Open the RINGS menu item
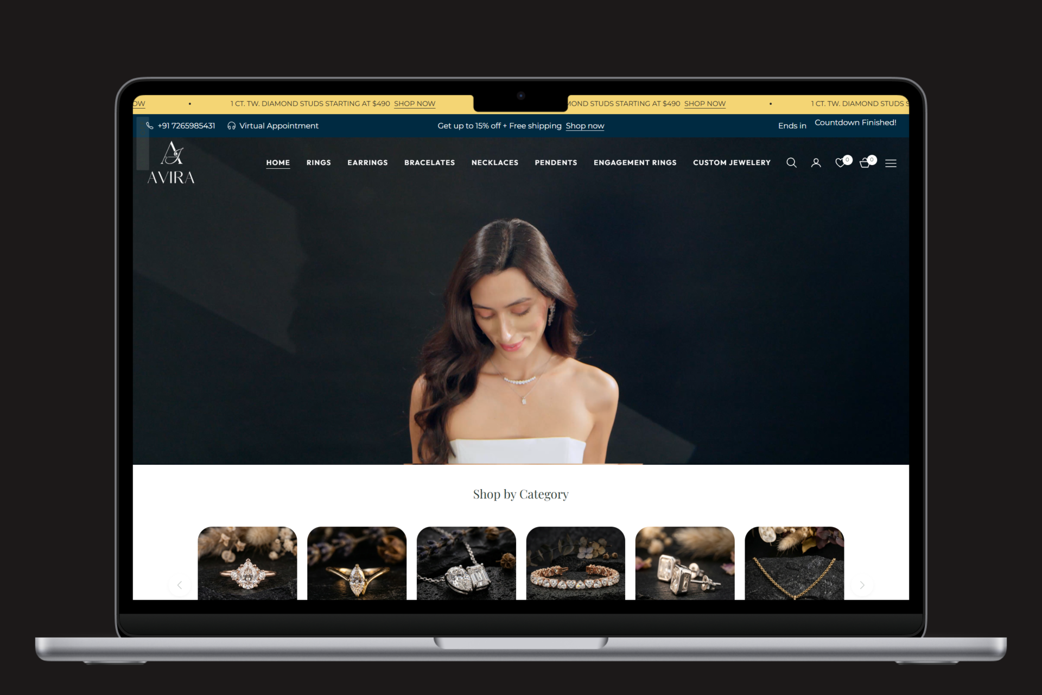Screen dimensions: 1042x695 point(319,163)
